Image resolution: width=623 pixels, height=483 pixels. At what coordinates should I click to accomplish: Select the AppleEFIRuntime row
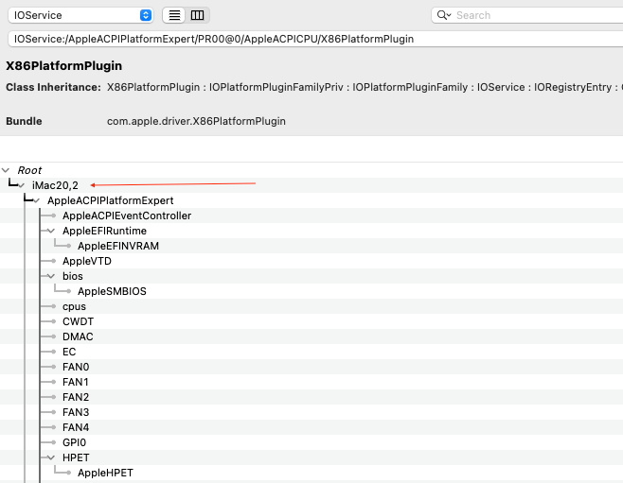pos(104,231)
